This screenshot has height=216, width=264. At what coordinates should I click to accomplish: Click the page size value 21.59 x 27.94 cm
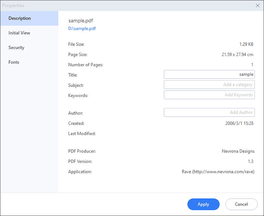(237, 55)
